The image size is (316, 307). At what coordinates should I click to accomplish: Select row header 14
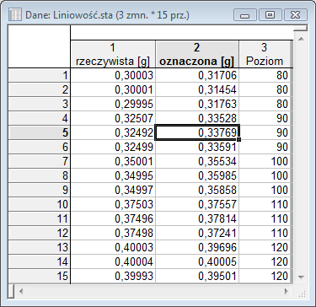pyautogui.click(x=40, y=262)
